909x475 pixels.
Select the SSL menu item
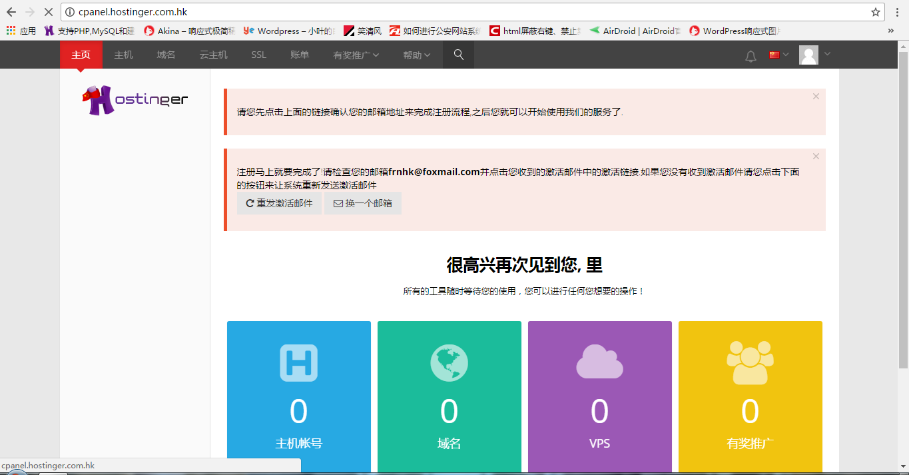258,55
